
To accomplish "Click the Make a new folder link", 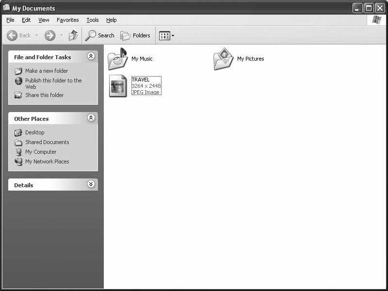I will [47, 71].
